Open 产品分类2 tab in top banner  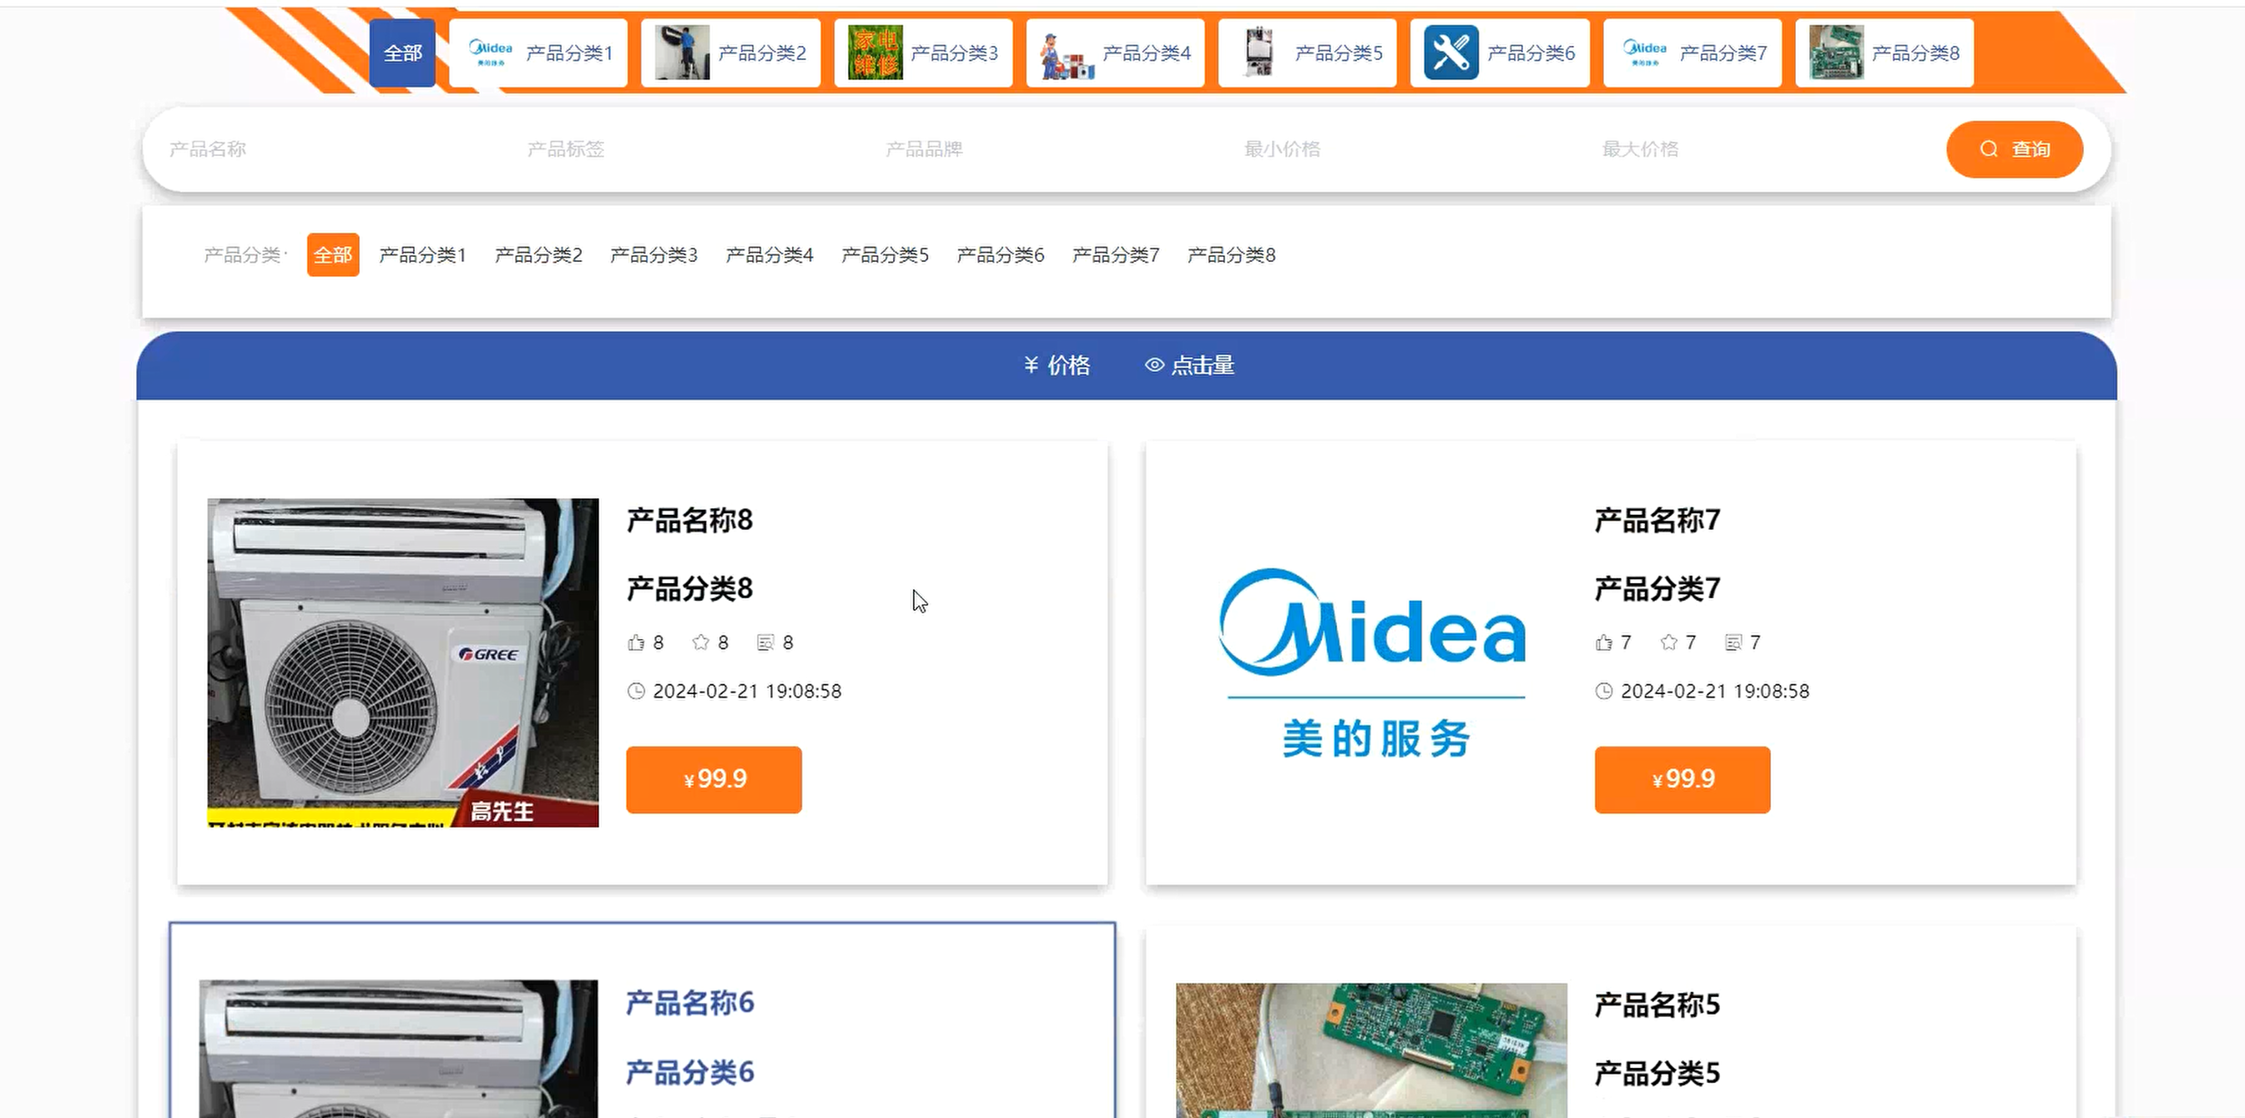(730, 53)
